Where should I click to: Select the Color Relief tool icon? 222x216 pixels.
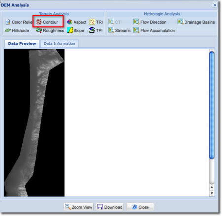tap(8, 22)
